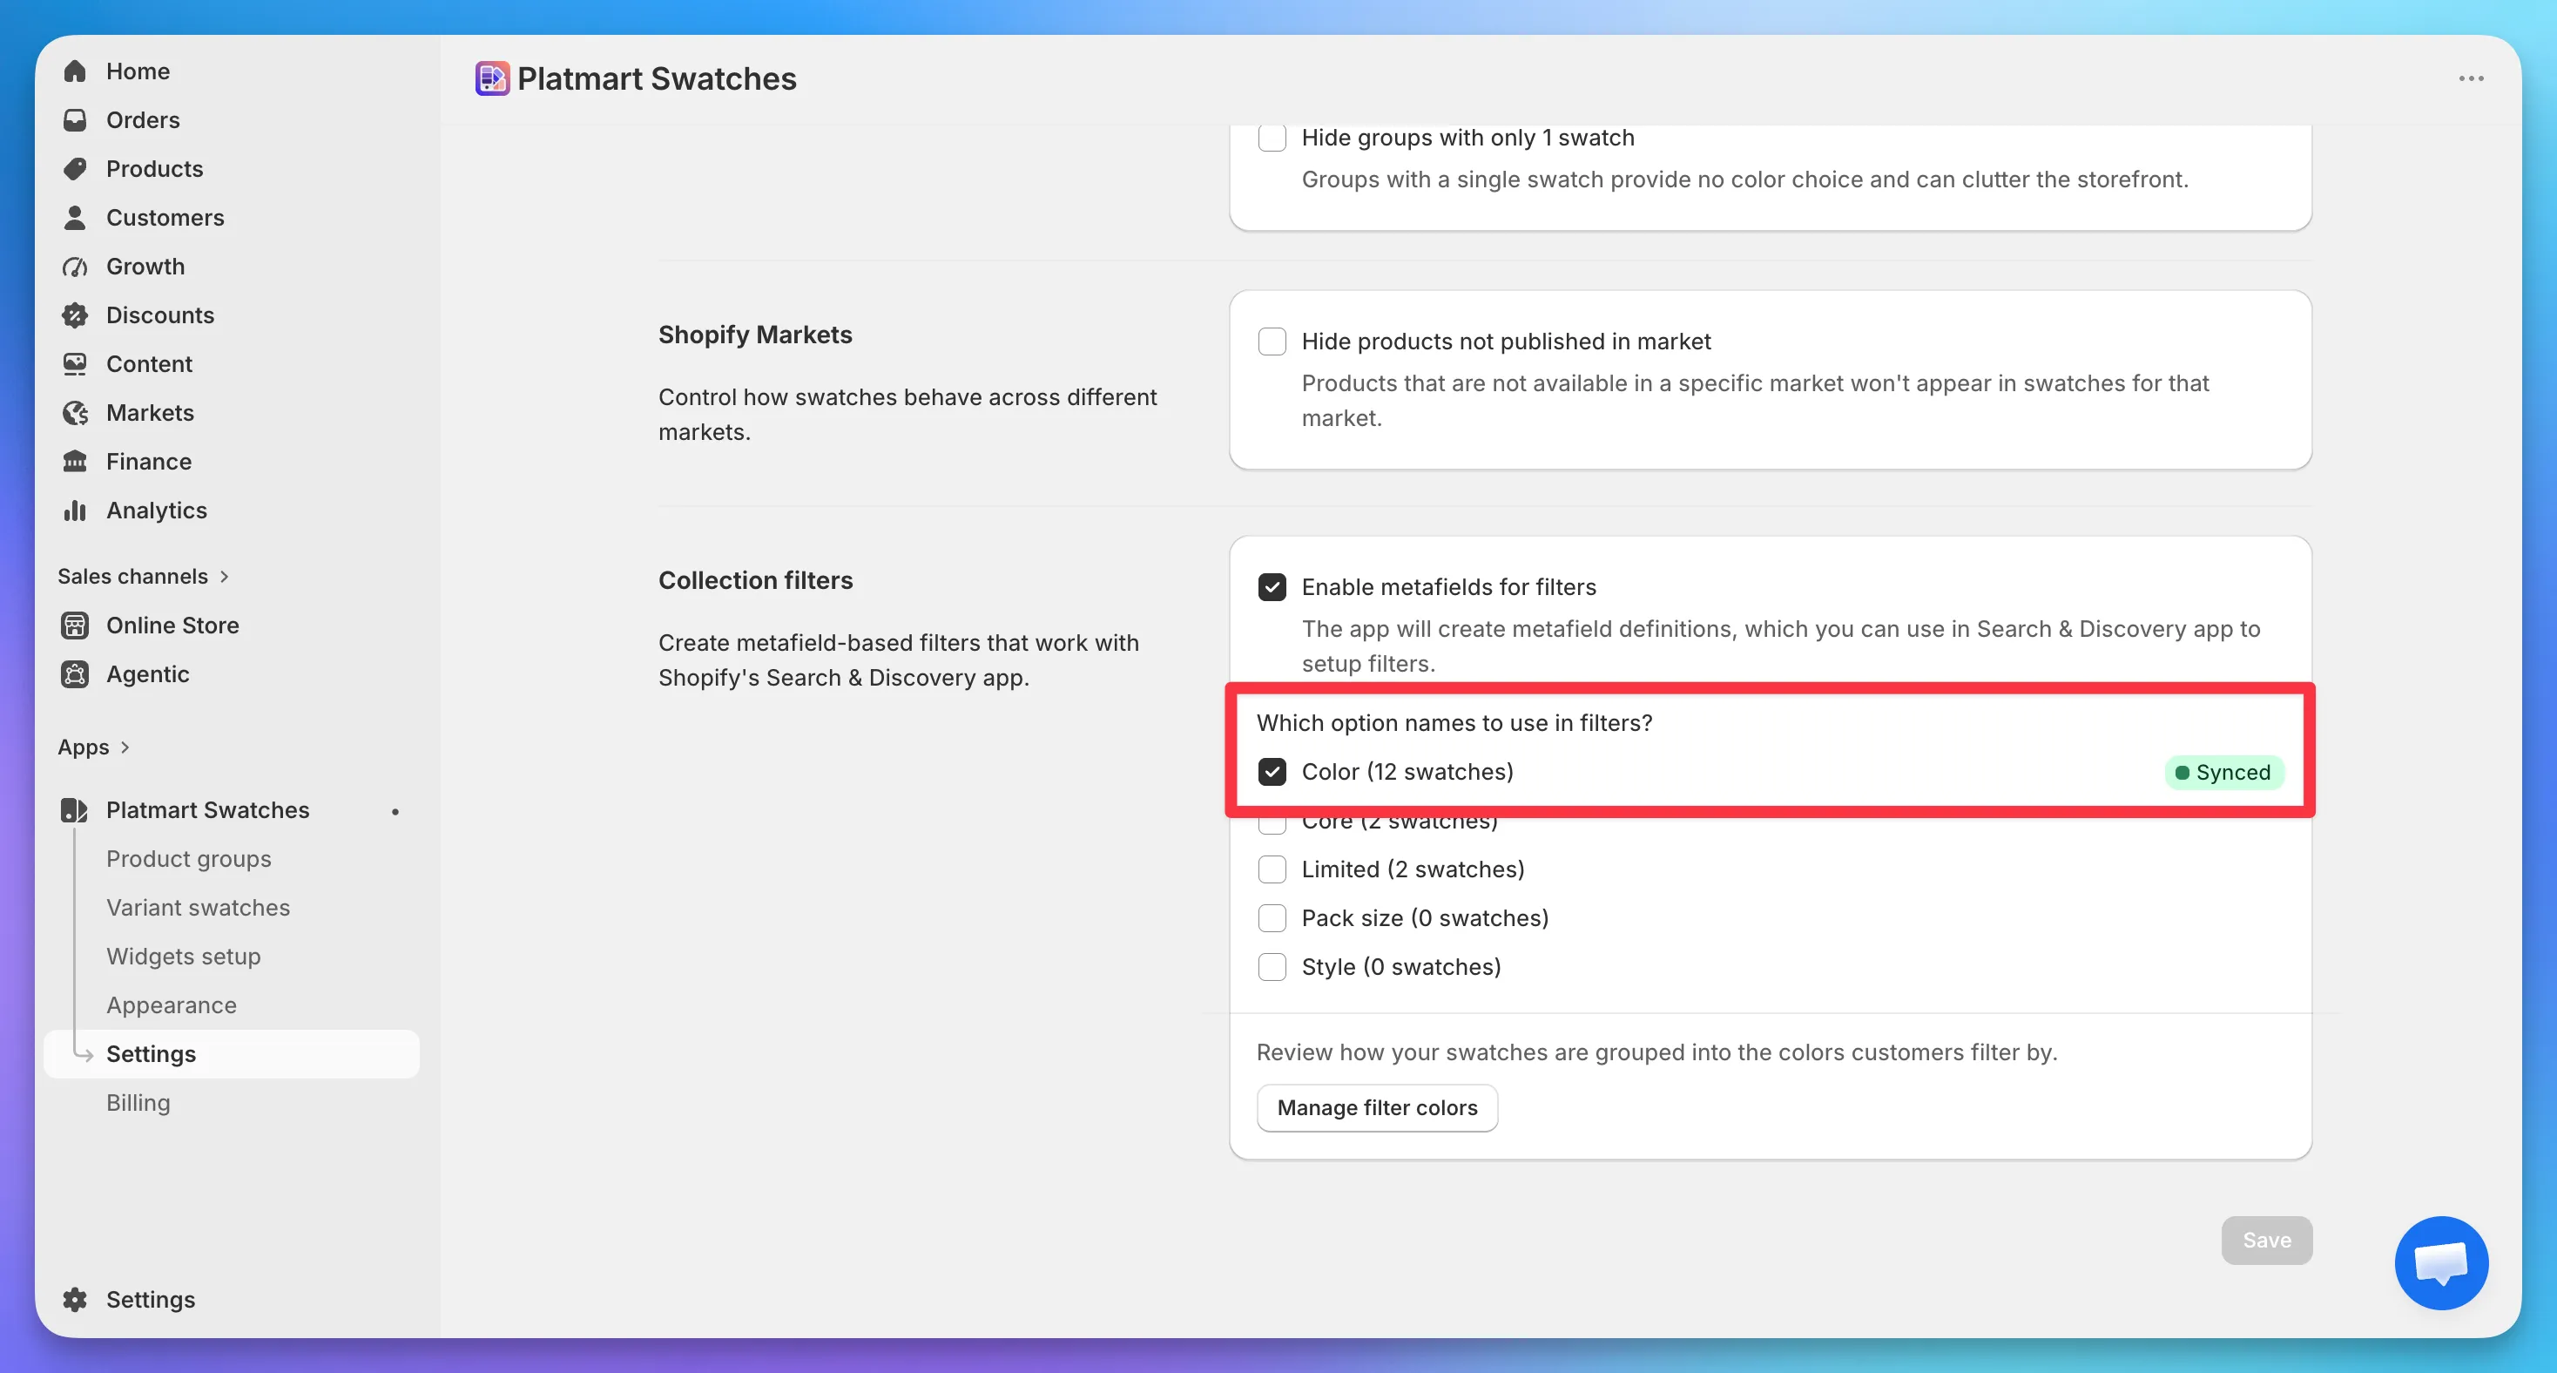Open the Billing page

pos(138,1102)
